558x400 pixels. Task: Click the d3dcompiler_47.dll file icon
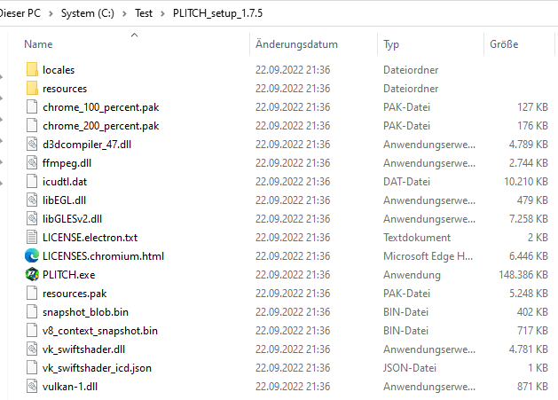[x=32, y=144]
